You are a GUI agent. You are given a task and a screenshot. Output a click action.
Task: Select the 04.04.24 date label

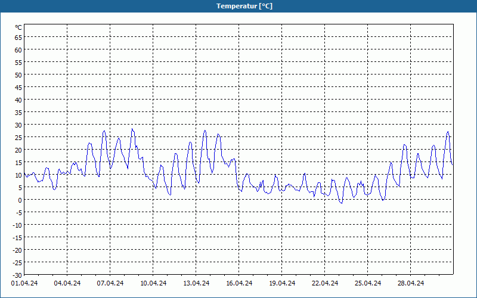pyautogui.click(x=67, y=283)
